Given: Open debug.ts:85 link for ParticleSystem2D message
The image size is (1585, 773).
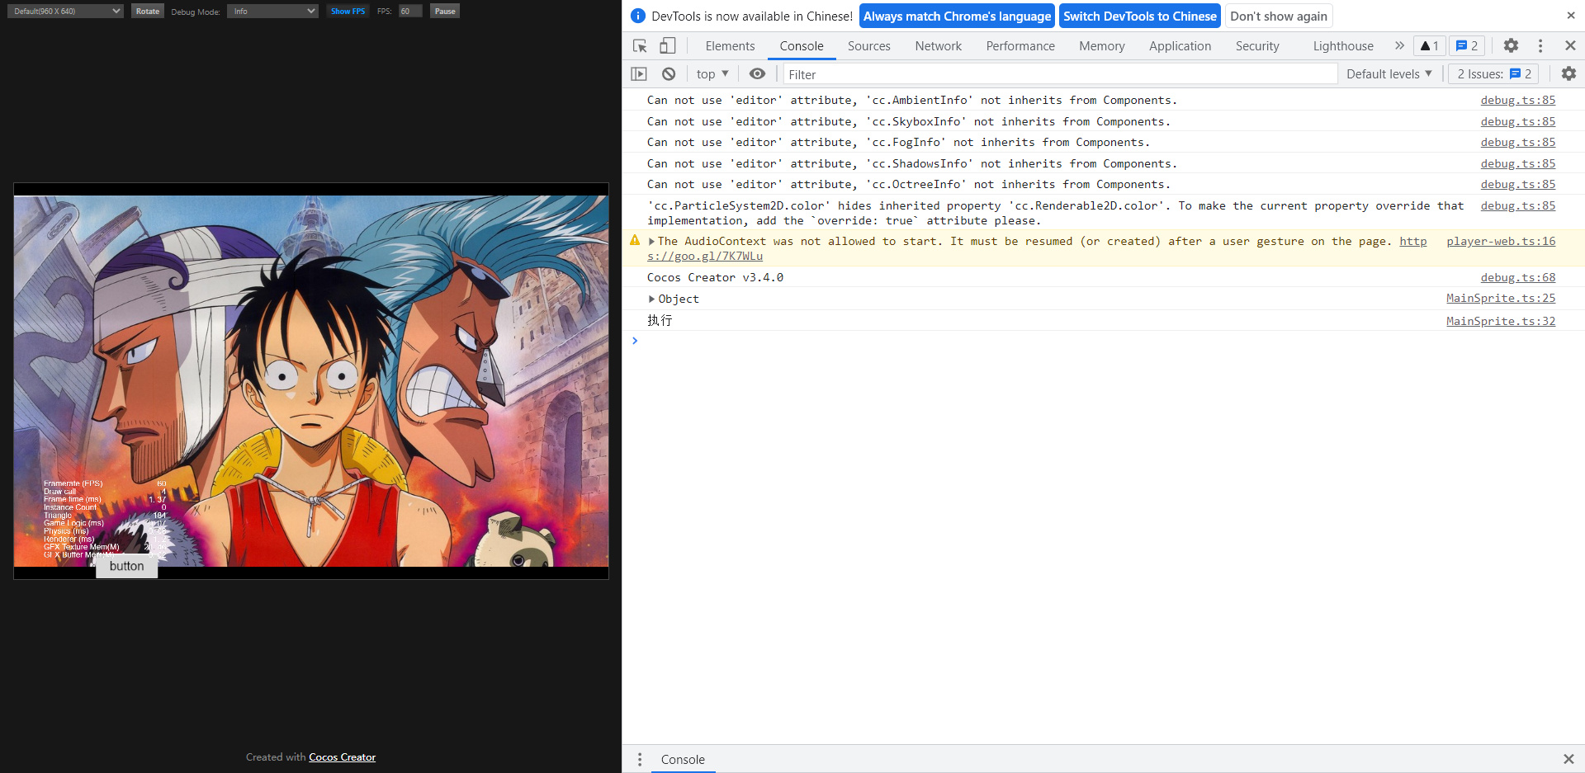Looking at the screenshot, I should pos(1518,205).
